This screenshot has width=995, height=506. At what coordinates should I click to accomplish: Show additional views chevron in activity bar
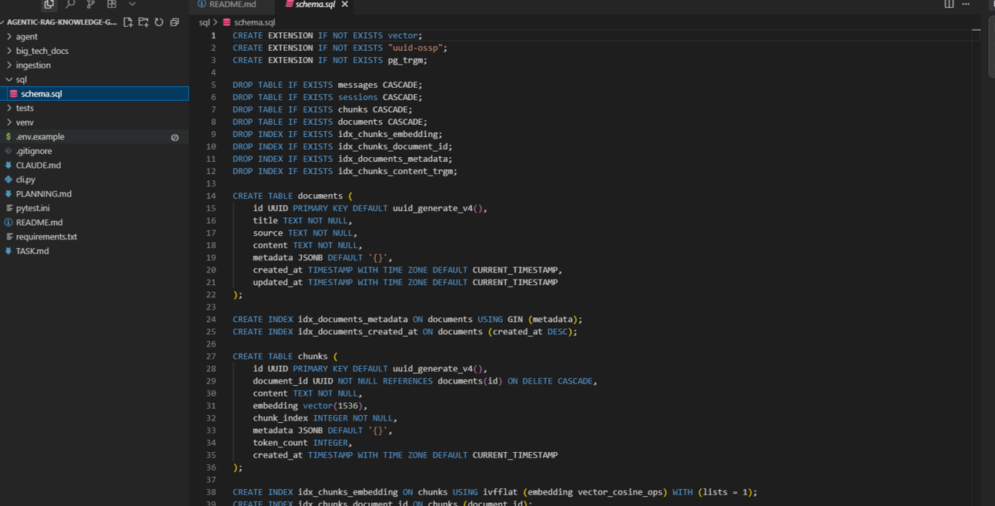pyautogui.click(x=132, y=5)
